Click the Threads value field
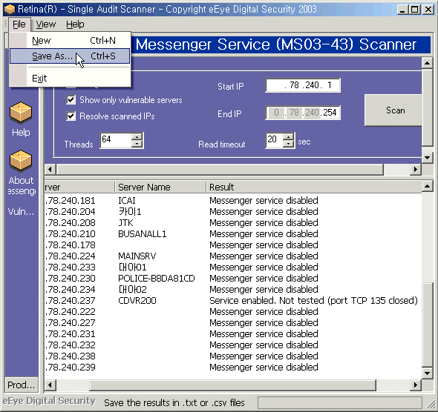 pyautogui.click(x=116, y=140)
